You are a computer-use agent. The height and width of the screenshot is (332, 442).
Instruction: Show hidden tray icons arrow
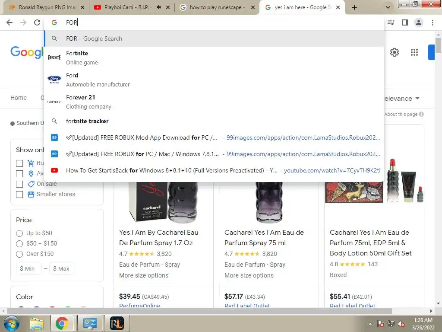click(370, 324)
